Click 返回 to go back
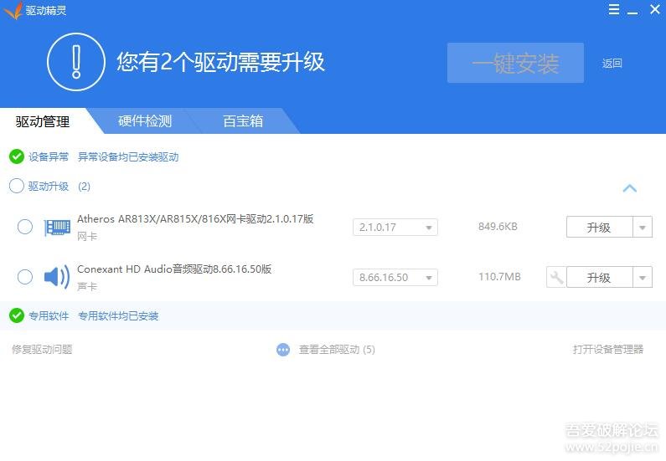 click(612, 64)
